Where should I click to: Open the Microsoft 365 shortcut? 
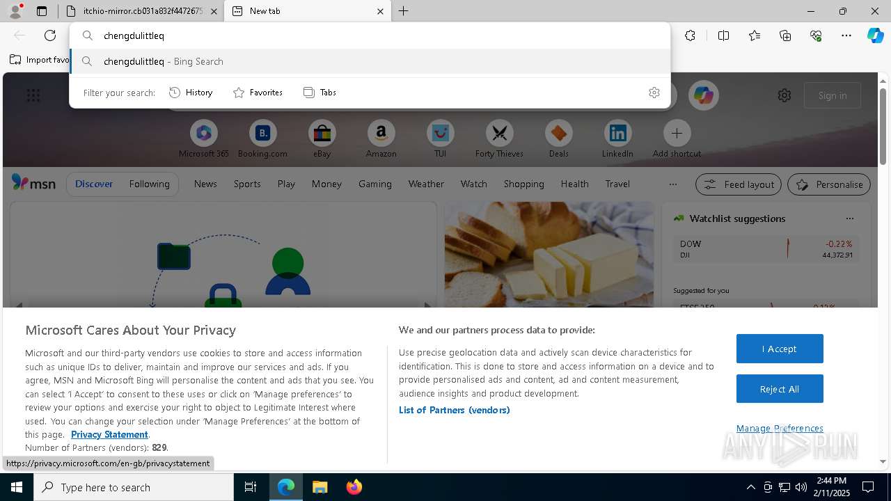203,139
